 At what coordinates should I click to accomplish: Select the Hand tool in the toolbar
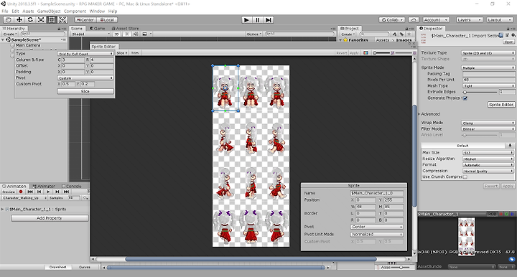point(8,20)
